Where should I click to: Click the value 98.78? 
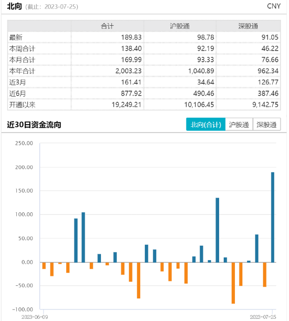(x=205, y=37)
